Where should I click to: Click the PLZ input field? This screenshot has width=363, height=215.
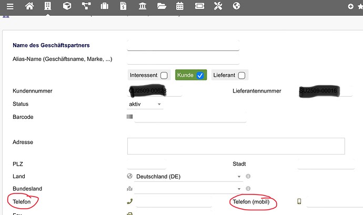[147, 164]
